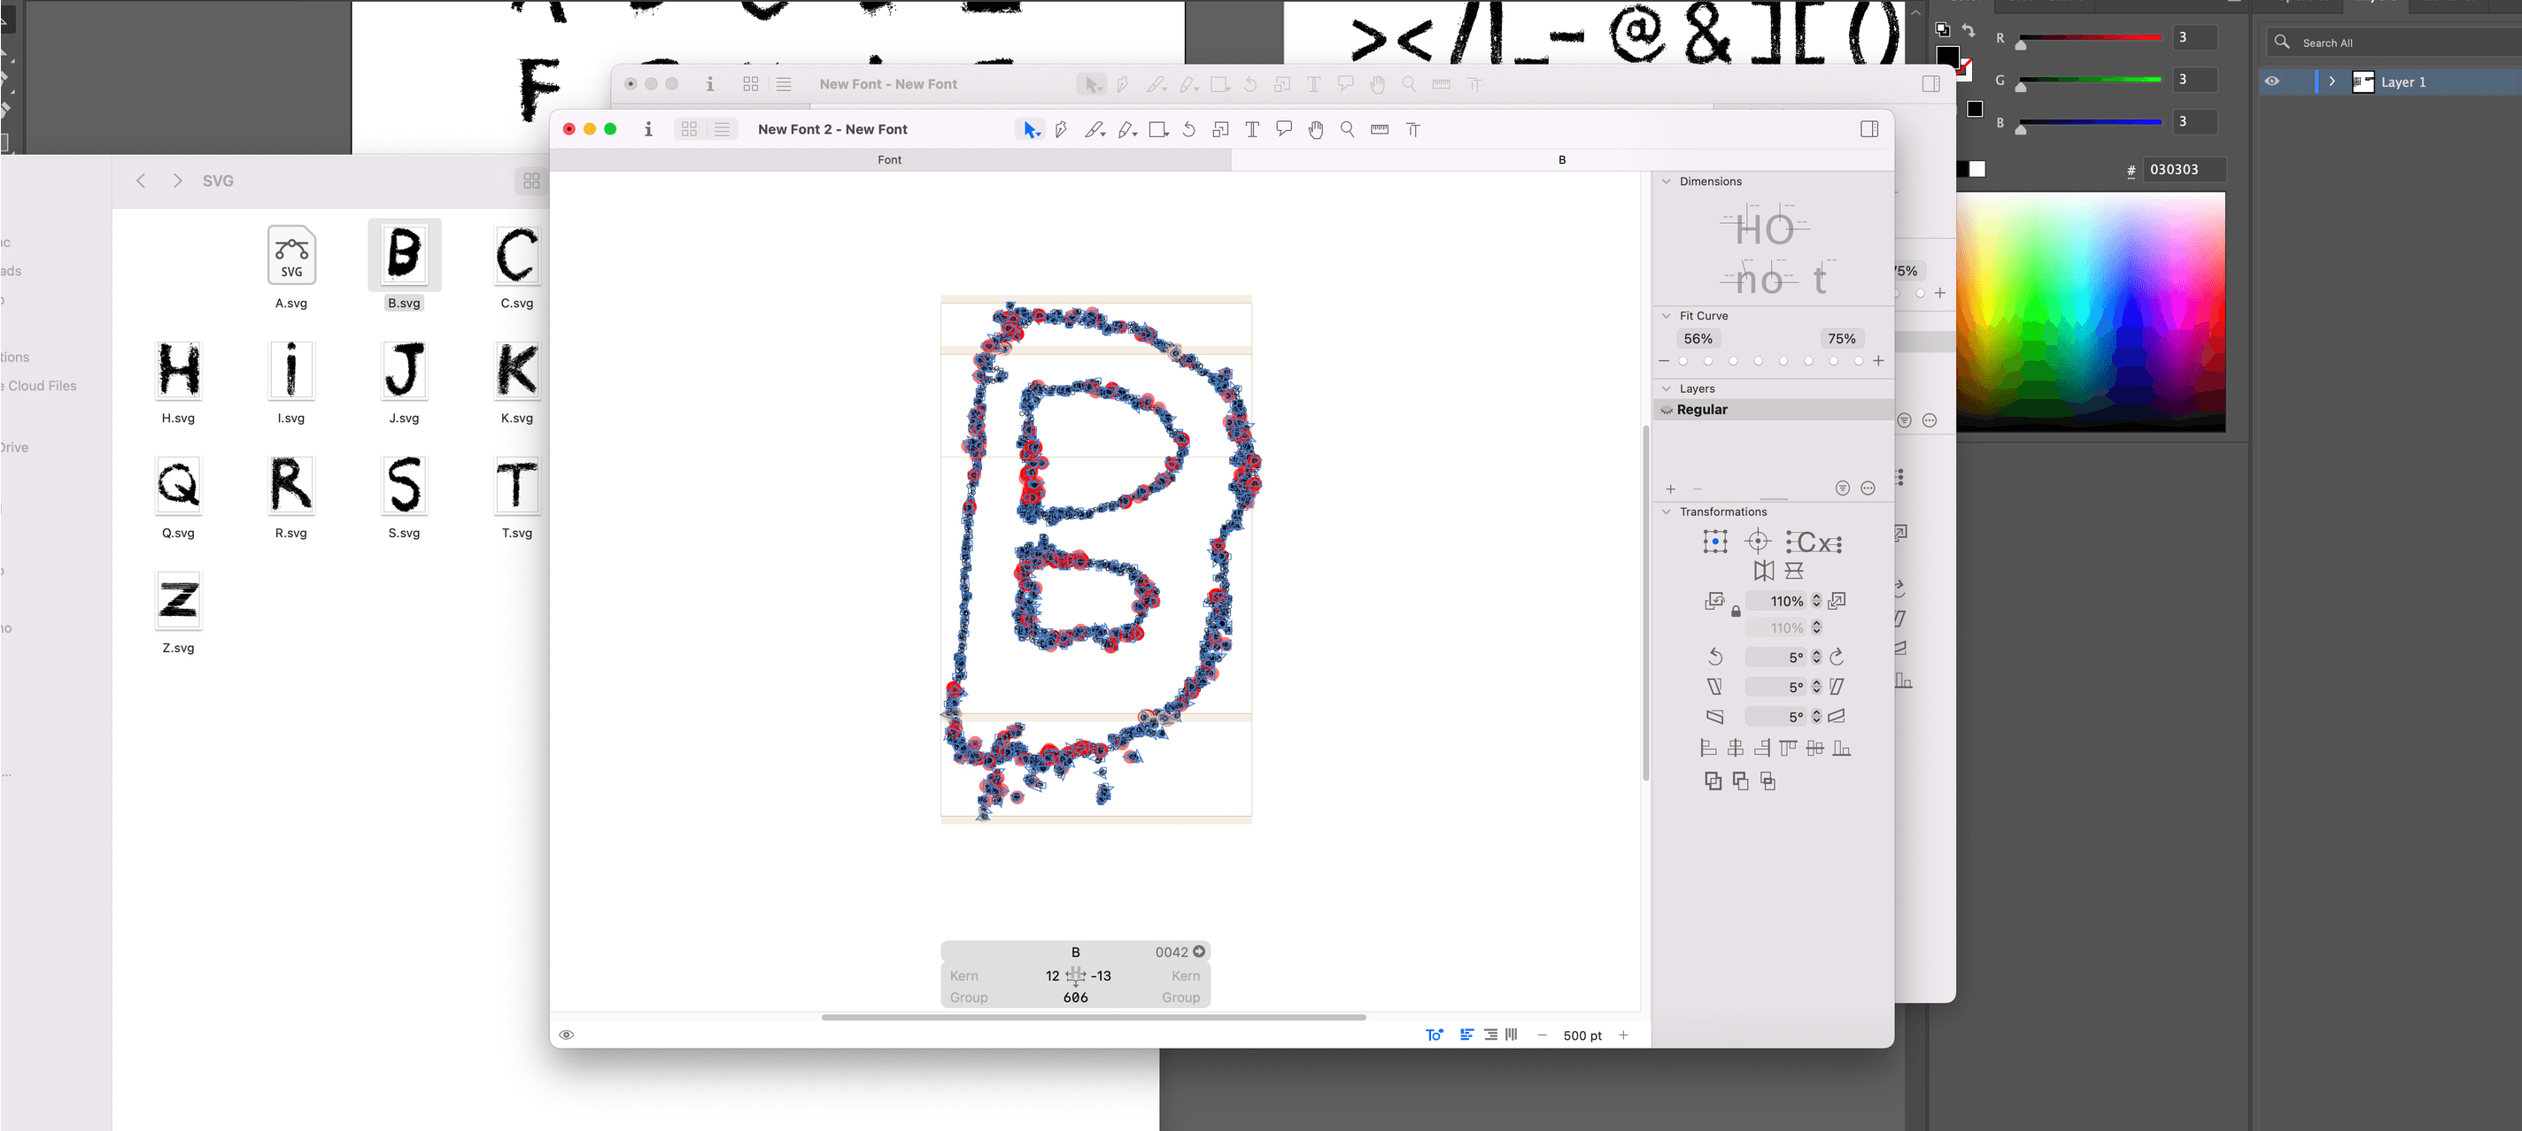Select the Annotation speech bubble tool
Viewport: 2522px width, 1131px height.
coord(1283,129)
